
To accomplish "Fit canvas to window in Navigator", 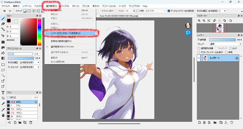I will coord(209,21).
